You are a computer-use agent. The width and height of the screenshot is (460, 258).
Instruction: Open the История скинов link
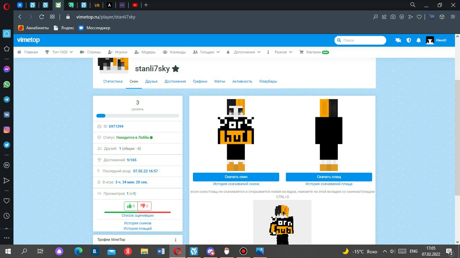(x=138, y=223)
